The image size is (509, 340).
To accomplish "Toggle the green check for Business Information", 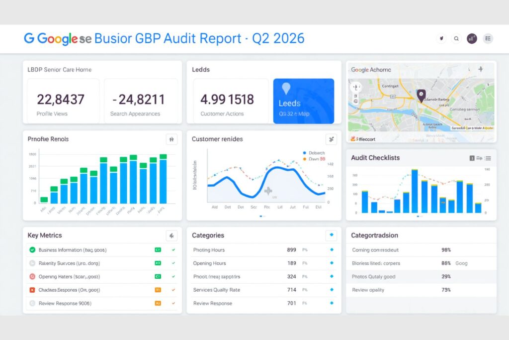I will pos(33,250).
